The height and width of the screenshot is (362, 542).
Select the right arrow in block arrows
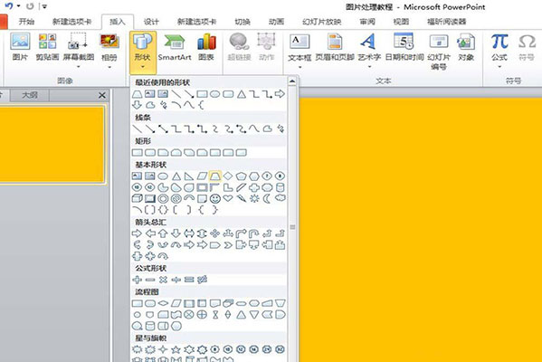(x=137, y=233)
